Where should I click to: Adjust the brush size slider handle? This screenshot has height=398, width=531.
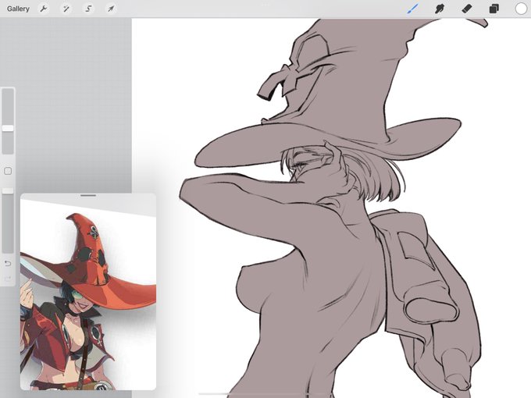[8, 128]
